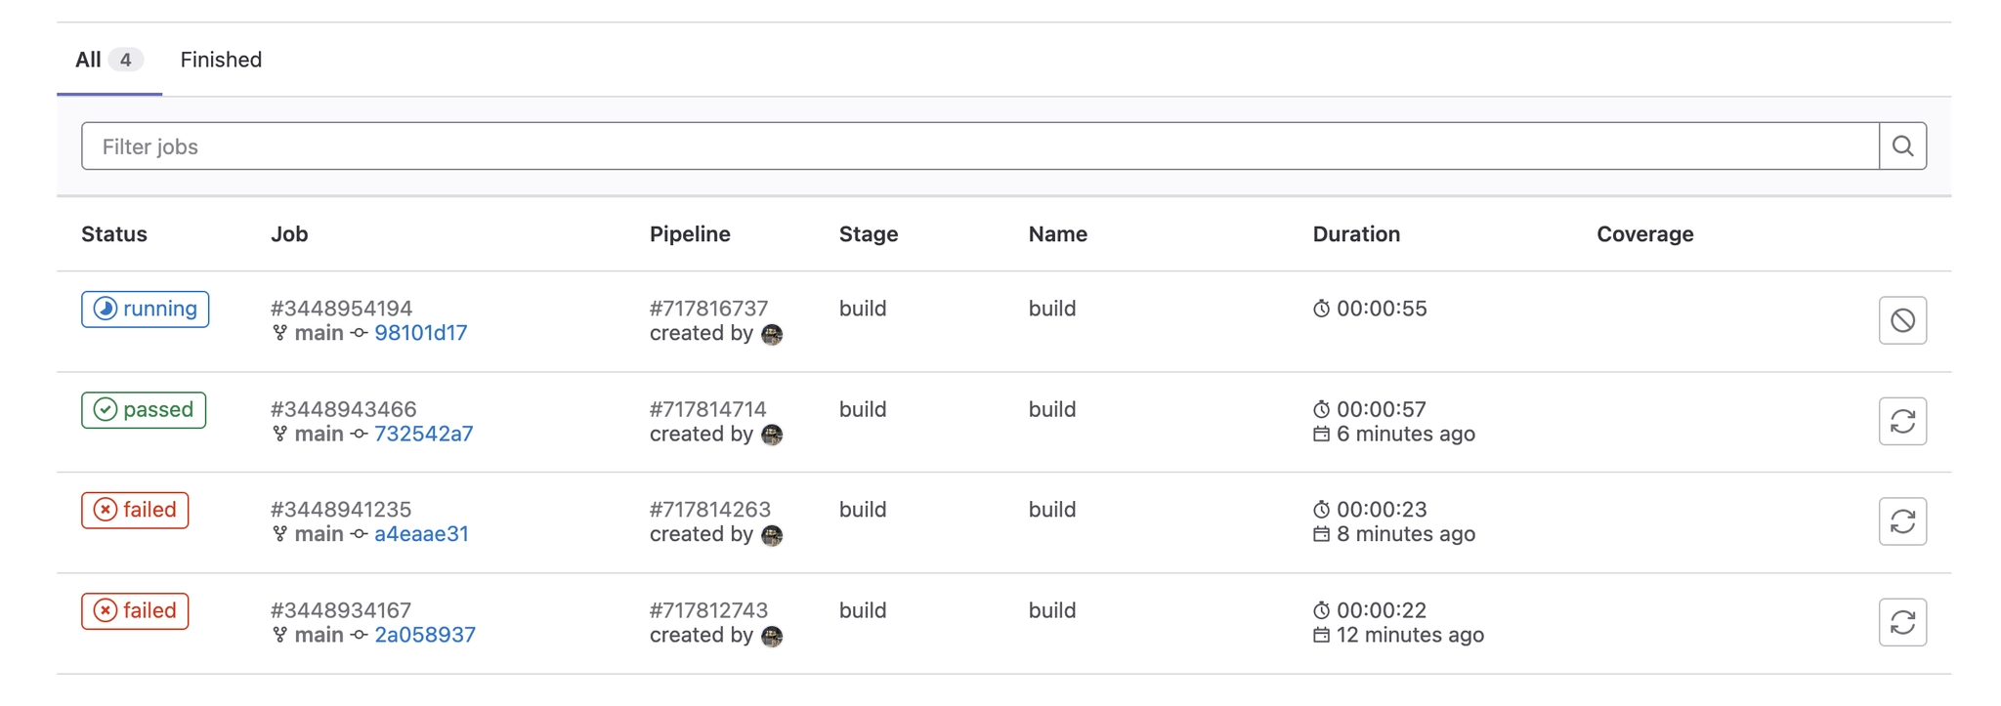Open commit 732542a7 link

pyautogui.click(x=424, y=434)
